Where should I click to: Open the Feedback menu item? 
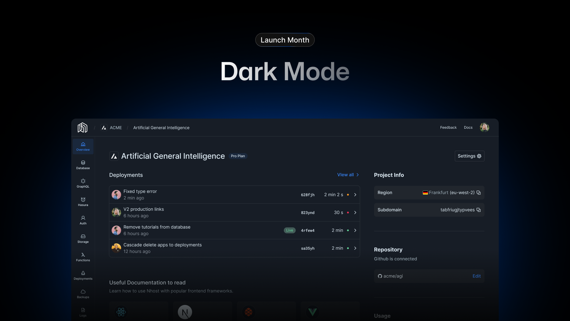(448, 128)
